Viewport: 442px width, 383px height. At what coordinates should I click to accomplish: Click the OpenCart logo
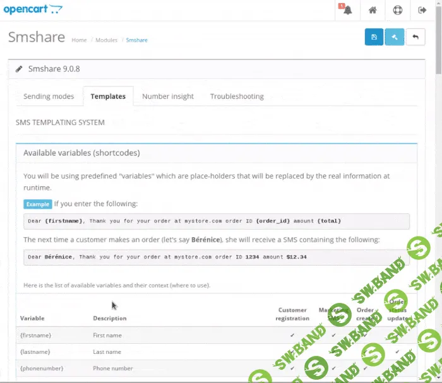33,9
